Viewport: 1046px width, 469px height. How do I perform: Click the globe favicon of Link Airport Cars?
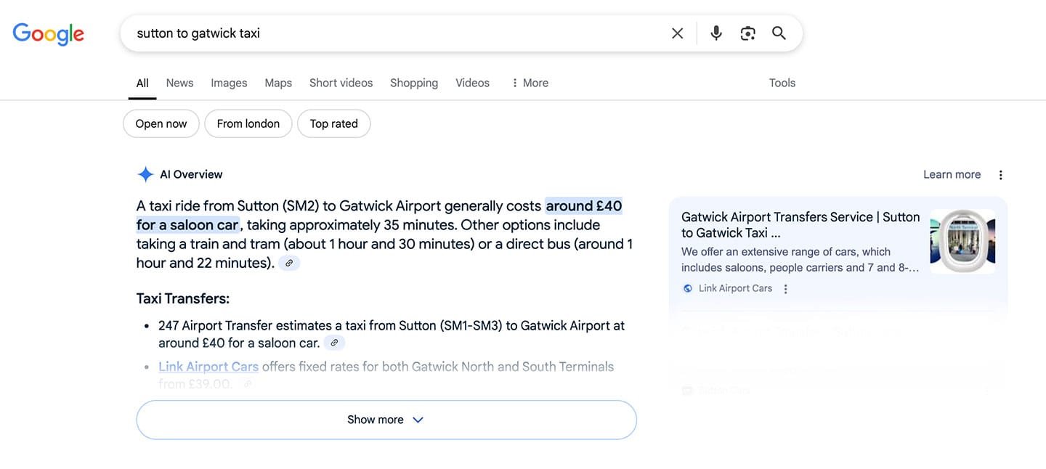tap(688, 288)
